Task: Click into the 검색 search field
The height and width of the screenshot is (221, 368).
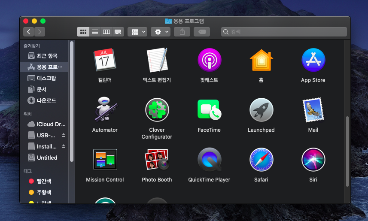Action: [284, 32]
